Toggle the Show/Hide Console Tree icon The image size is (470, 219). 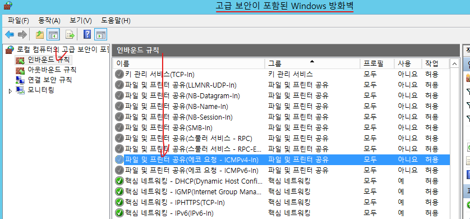[53, 35]
